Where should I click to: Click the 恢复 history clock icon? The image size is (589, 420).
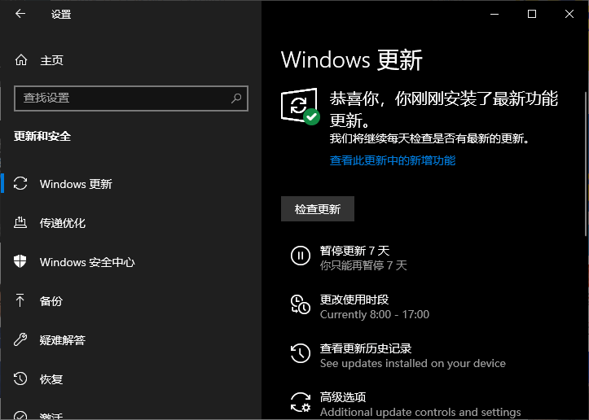click(x=20, y=378)
